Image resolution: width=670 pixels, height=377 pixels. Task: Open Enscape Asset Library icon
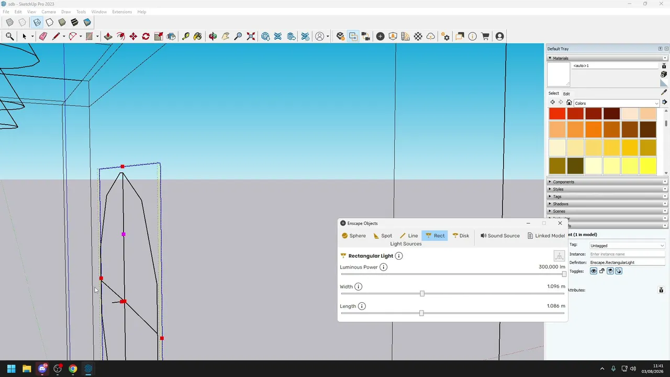pos(393,36)
